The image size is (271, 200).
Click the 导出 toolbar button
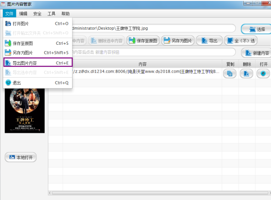coord(209,41)
